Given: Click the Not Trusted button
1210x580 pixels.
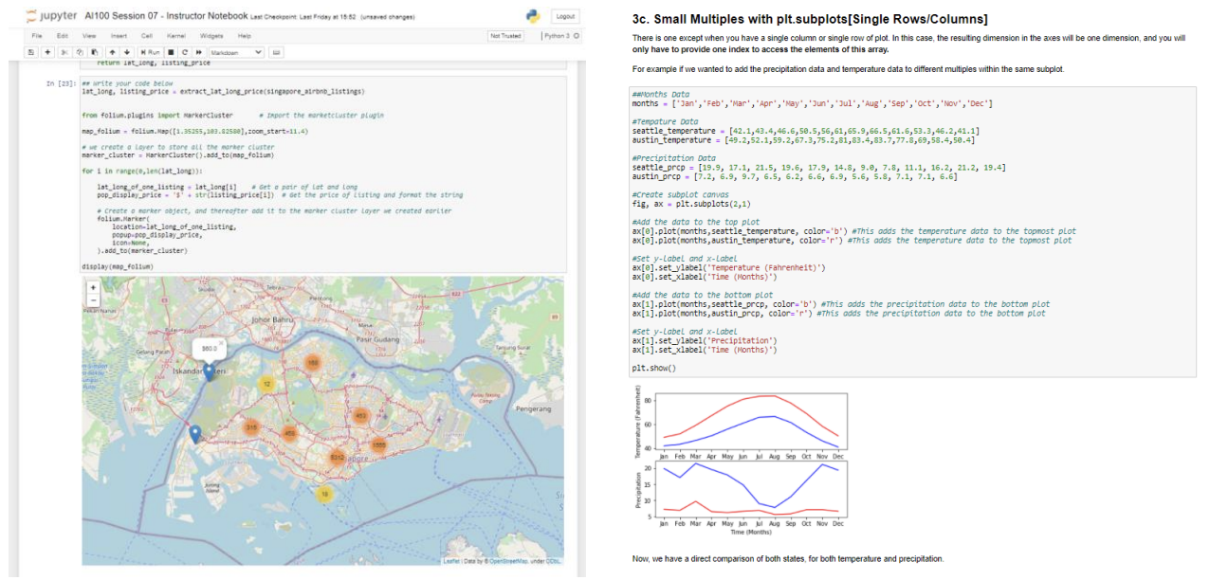Looking at the screenshot, I should [505, 36].
